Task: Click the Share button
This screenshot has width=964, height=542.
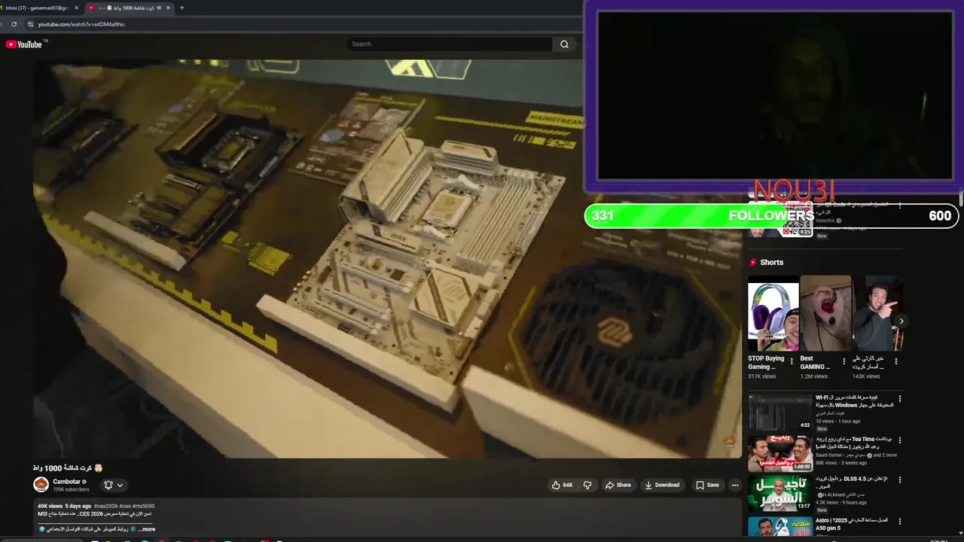Action: click(x=618, y=486)
